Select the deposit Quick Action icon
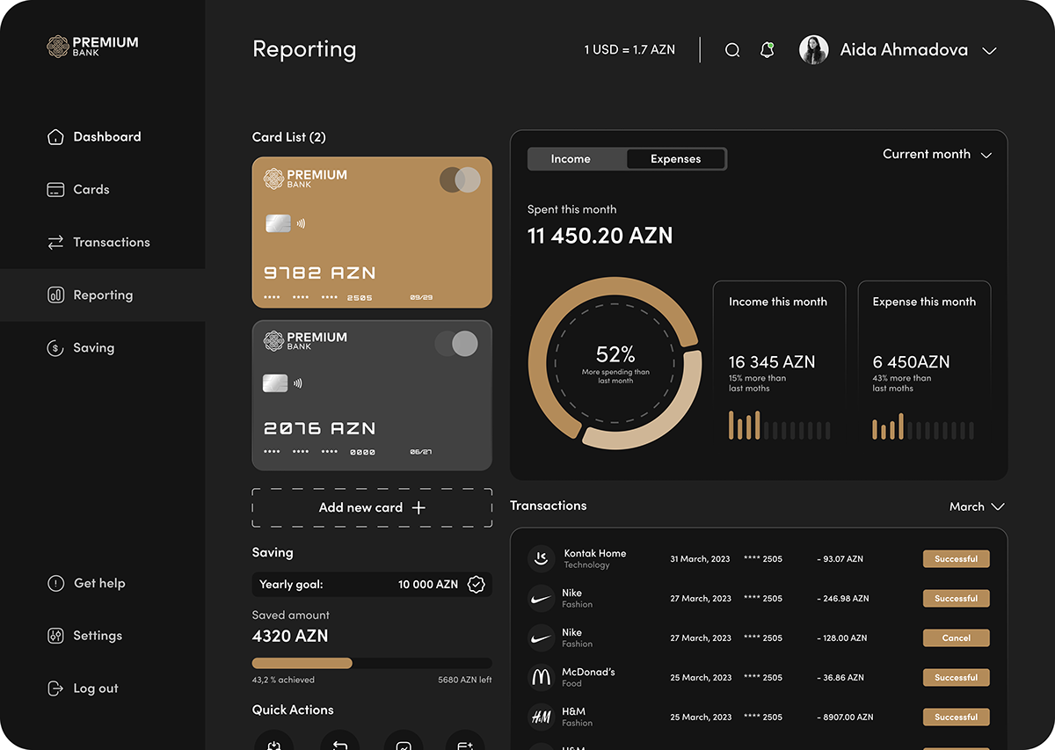 [x=274, y=743]
